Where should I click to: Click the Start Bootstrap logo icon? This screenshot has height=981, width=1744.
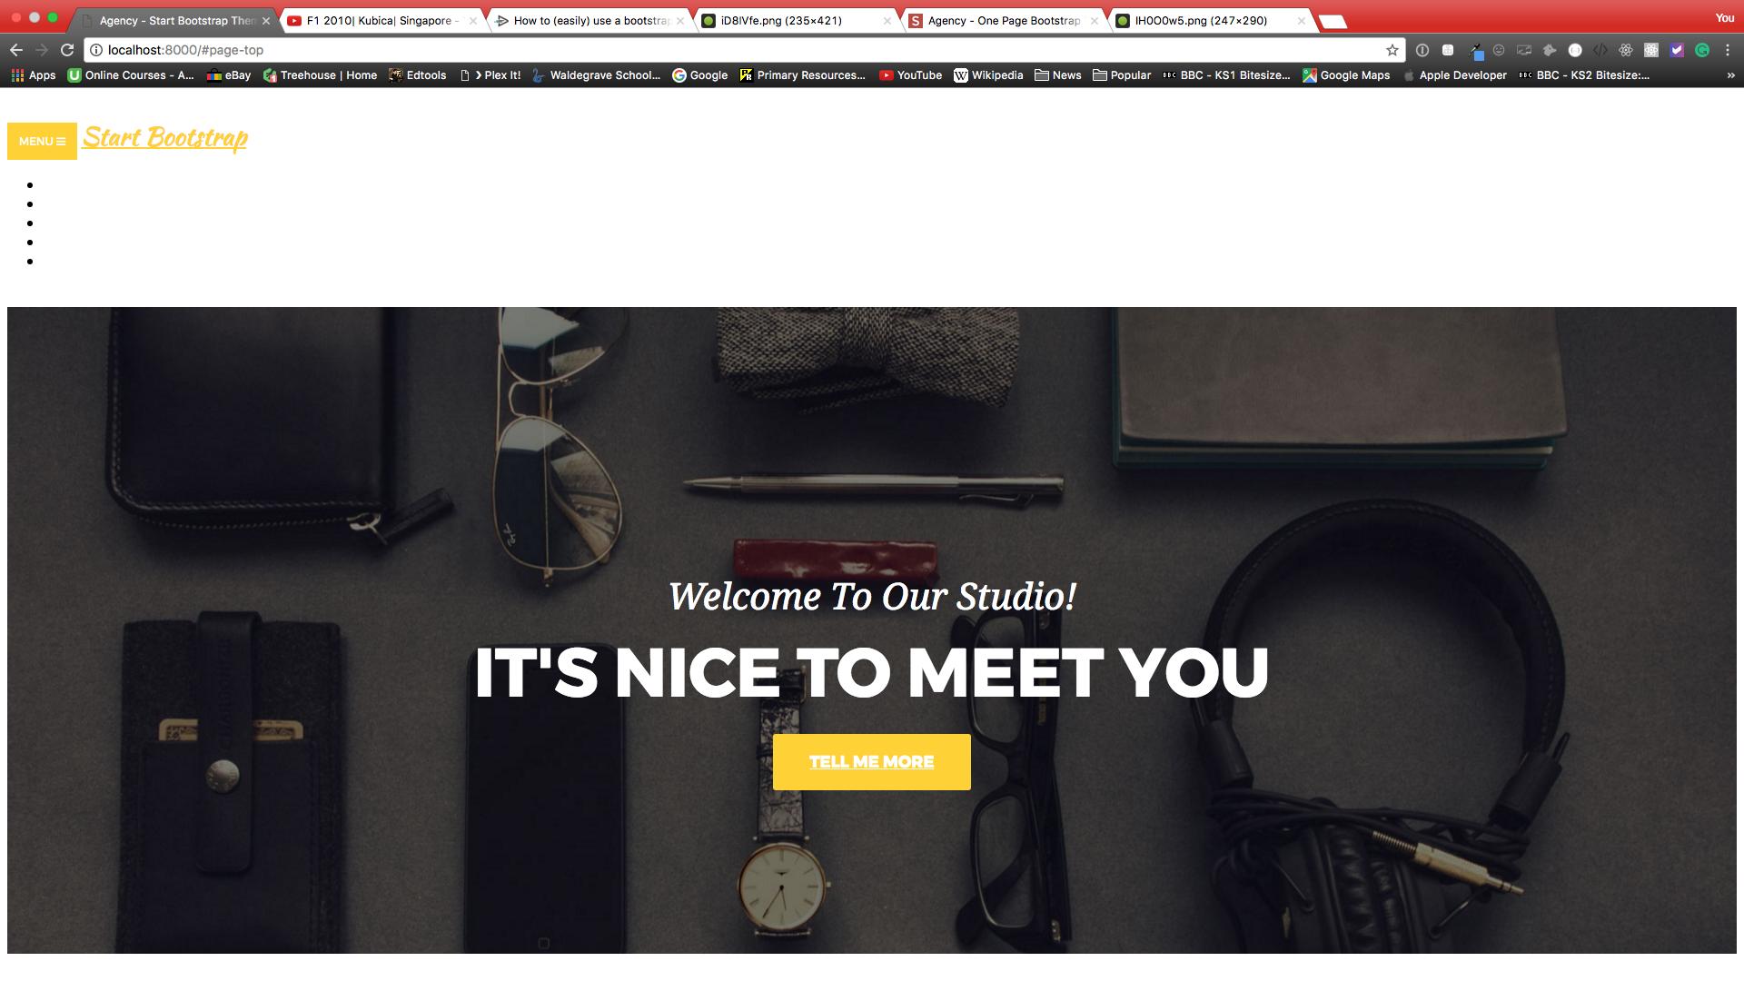(x=165, y=138)
